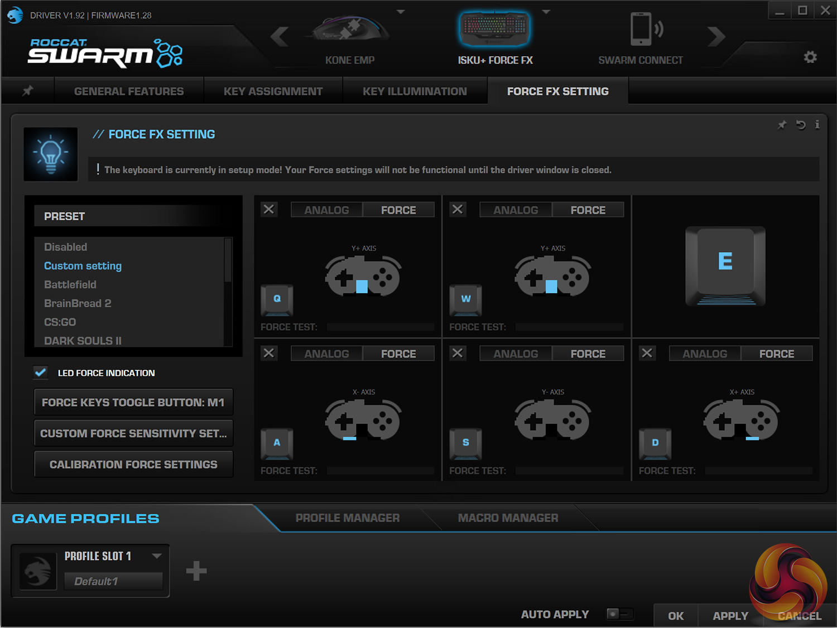Click the S key gamepad axis icon
837x628 pixels.
tap(552, 419)
